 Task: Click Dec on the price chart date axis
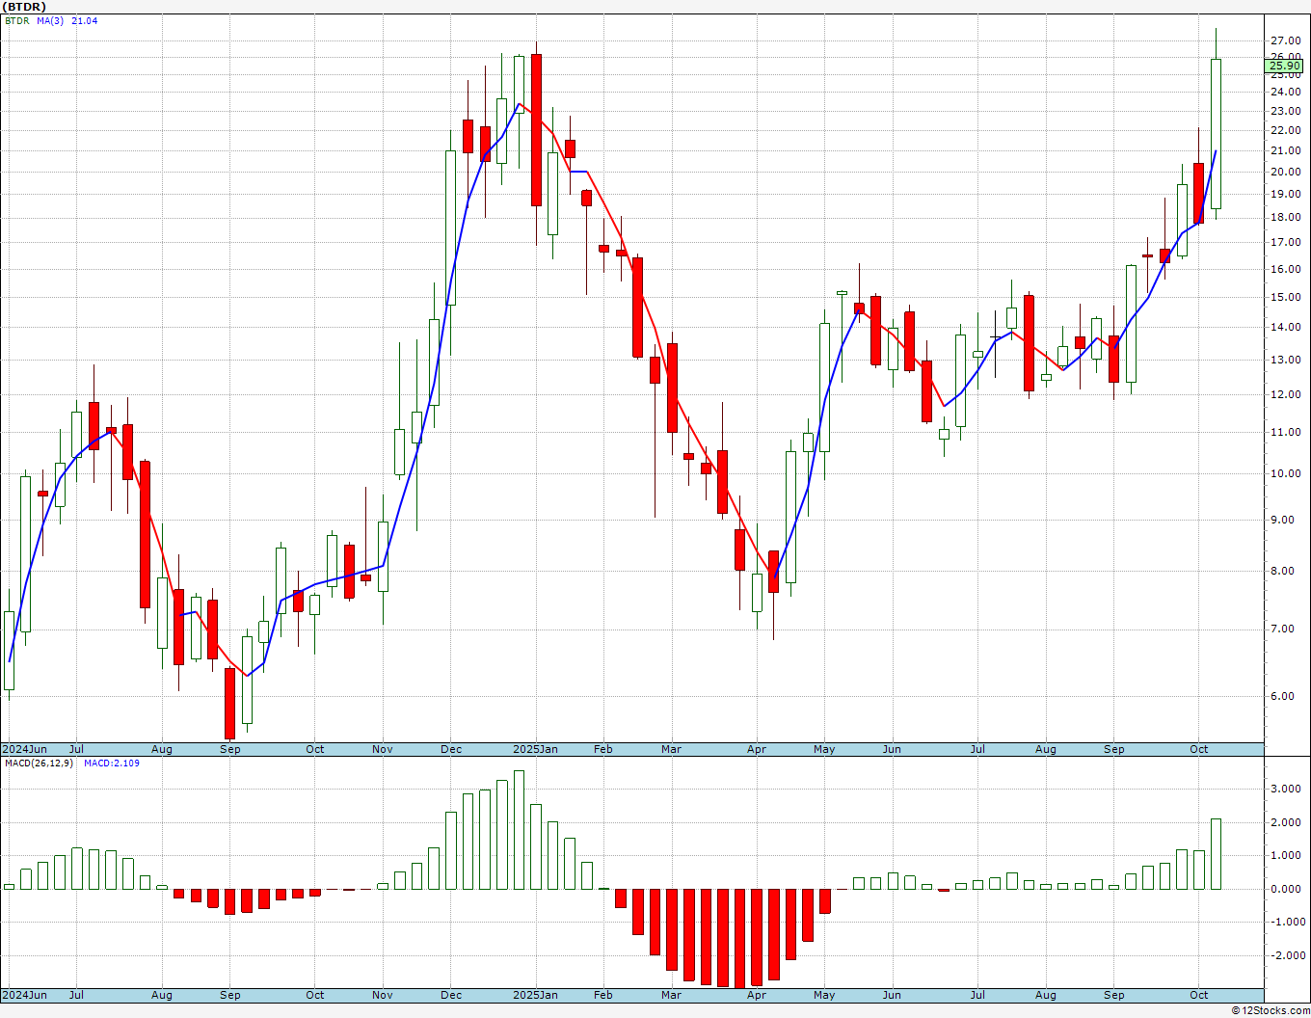tap(451, 749)
